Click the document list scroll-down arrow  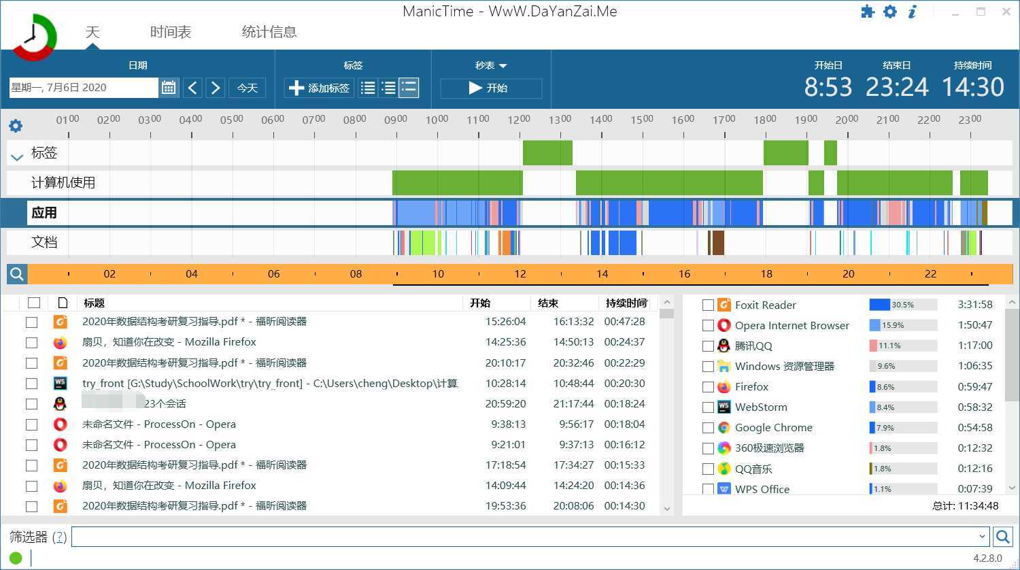[x=666, y=508]
